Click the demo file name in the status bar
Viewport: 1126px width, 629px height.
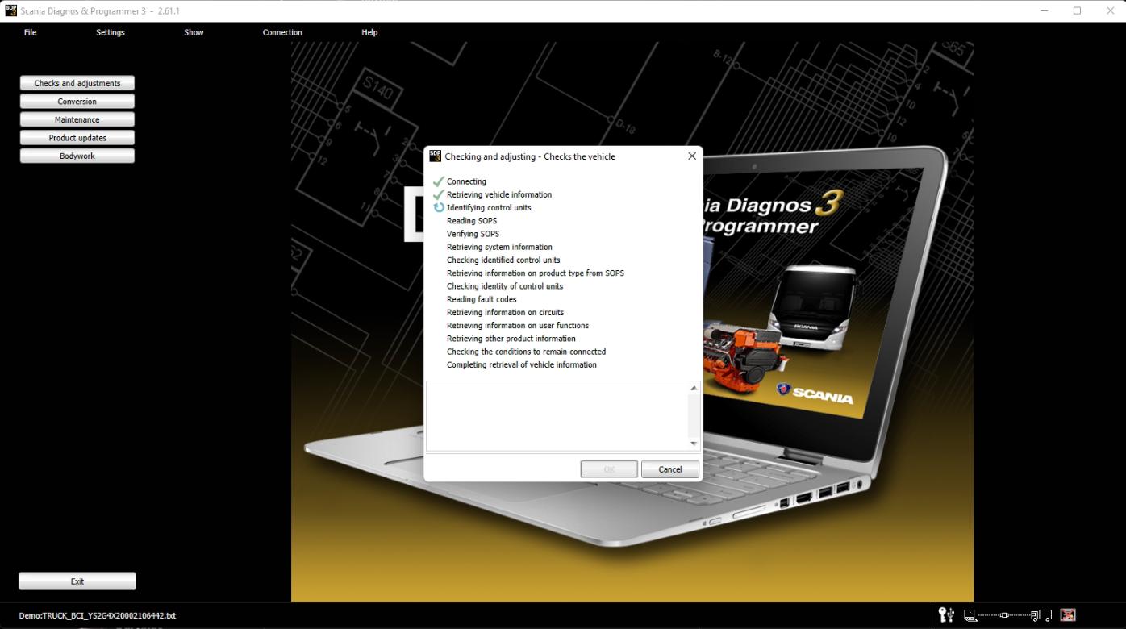(x=98, y=615)
